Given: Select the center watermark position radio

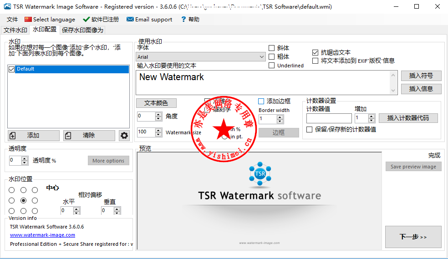Looking at the screenshot, I should pyautogui.click(x=23, y=200).
